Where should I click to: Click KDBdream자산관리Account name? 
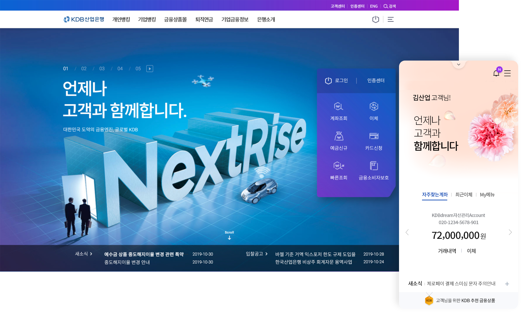click(x=458, y=215)
